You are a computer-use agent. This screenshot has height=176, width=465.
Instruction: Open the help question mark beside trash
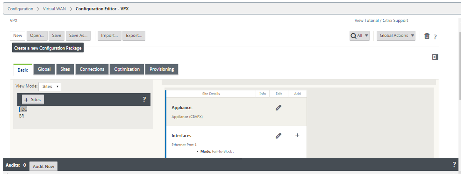[x=435, y=37]
